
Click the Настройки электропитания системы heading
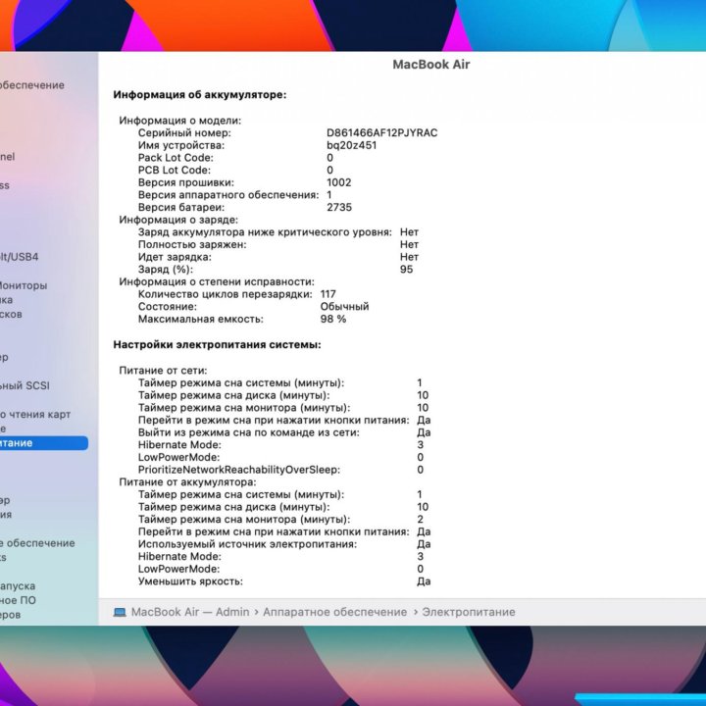217,345
